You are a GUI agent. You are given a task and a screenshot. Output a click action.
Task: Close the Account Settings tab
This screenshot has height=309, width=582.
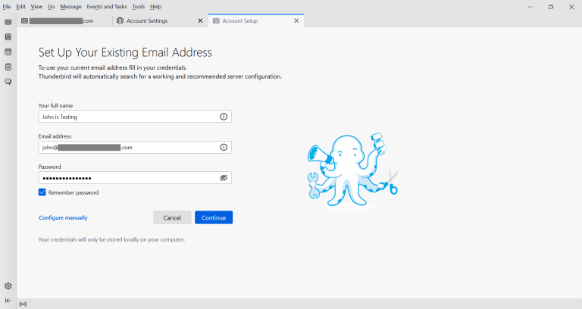200,20
